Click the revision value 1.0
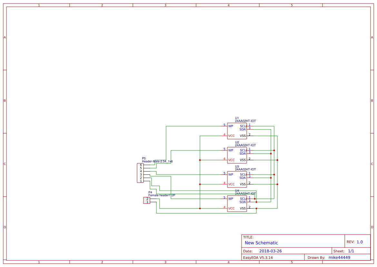This screenshot has height=267, width=377. pyautogui.click(x=360, y=242)
